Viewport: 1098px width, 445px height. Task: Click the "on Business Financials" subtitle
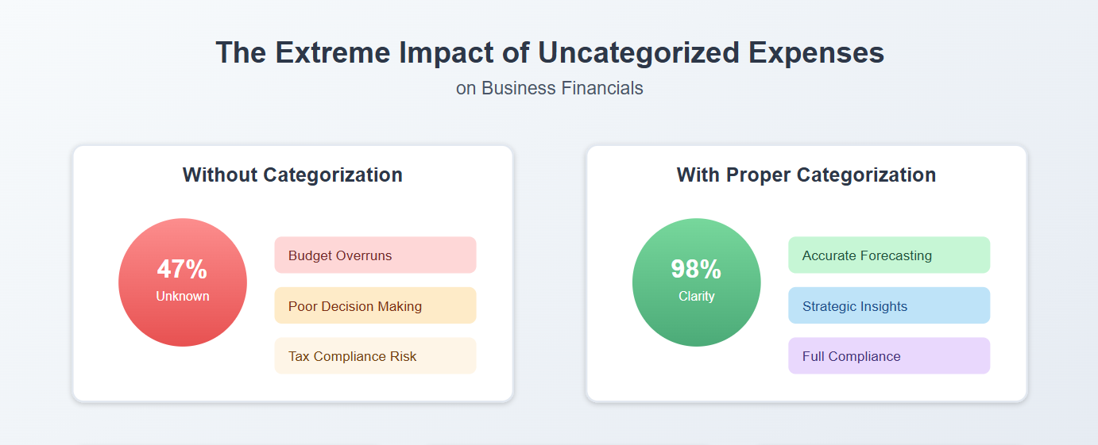(549, 88)
